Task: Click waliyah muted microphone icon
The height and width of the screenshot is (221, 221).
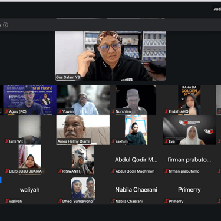Action: click(6, 201)
